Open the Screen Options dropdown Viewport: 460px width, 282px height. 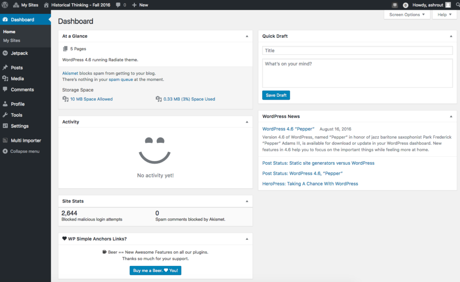[407, 15]
